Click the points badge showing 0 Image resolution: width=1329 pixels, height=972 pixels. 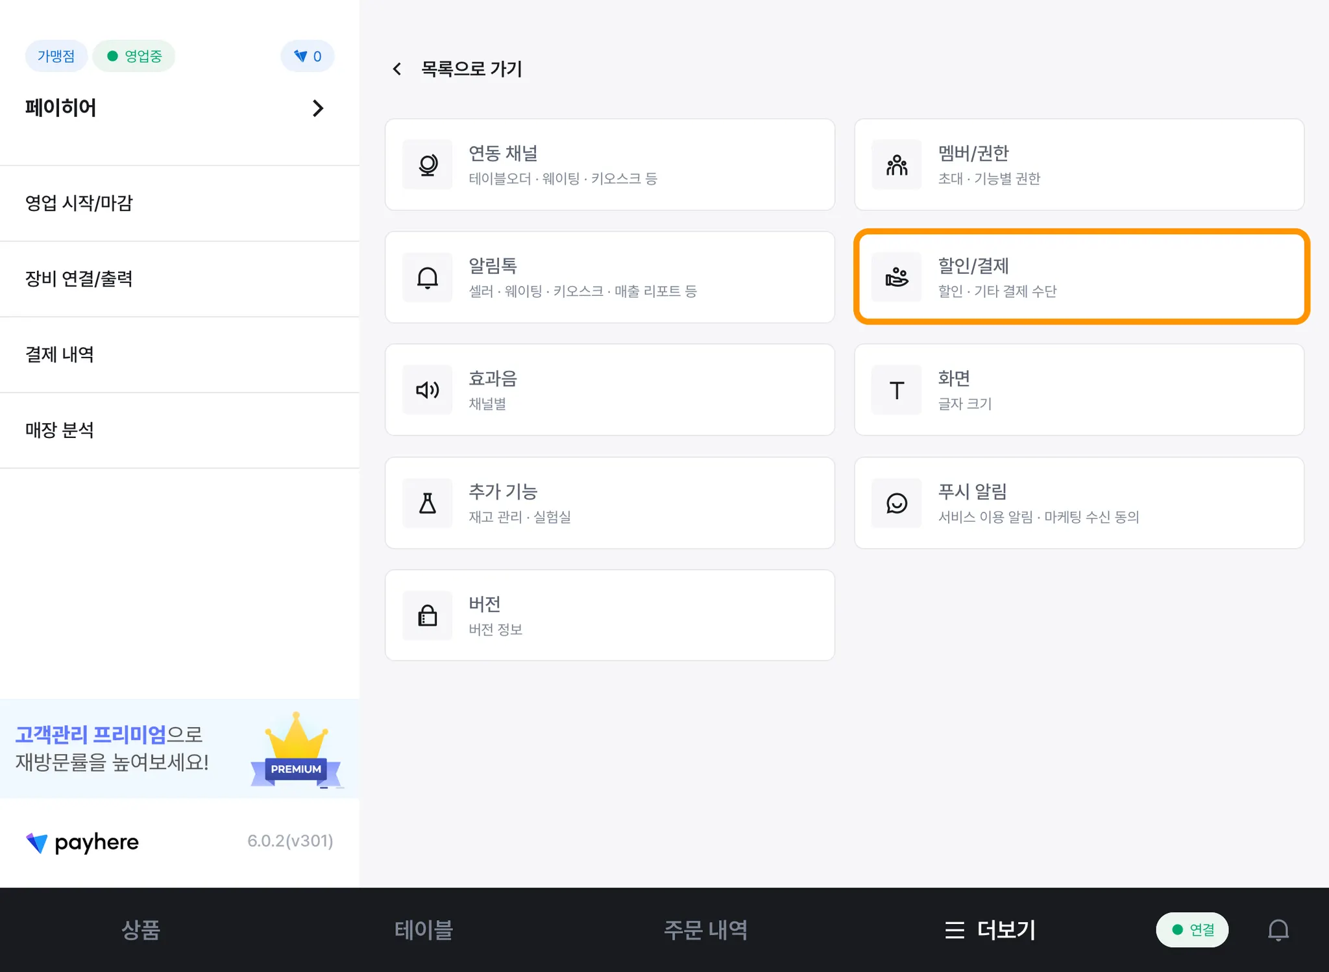click(x=308, y=56)
